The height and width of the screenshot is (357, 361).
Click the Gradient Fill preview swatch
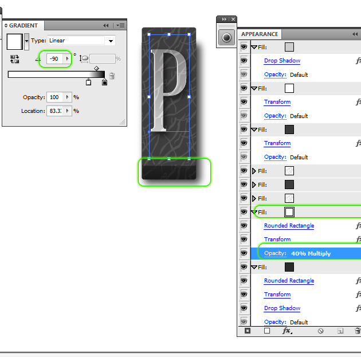point(15,42)
